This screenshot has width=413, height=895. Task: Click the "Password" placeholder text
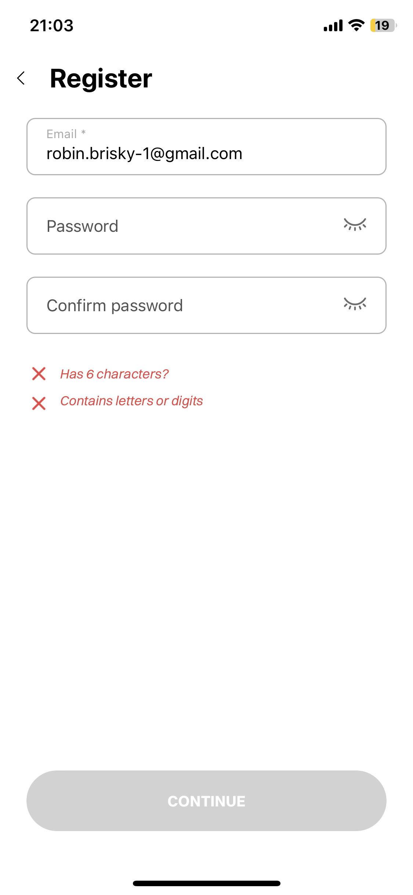coord(83,226)
